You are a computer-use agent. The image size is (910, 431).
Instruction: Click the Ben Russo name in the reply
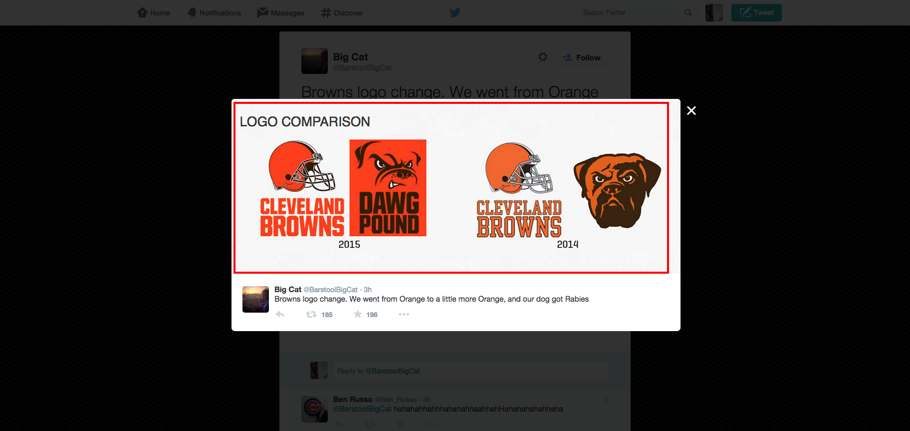(353, 400)
